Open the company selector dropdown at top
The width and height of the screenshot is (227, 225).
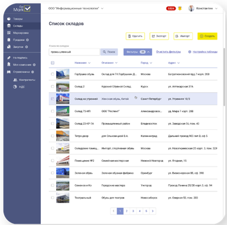pyautogui.click(x=76, y=8)
